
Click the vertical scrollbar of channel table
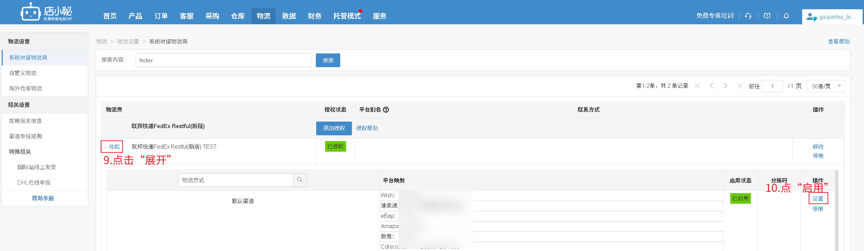pos(837,212)
